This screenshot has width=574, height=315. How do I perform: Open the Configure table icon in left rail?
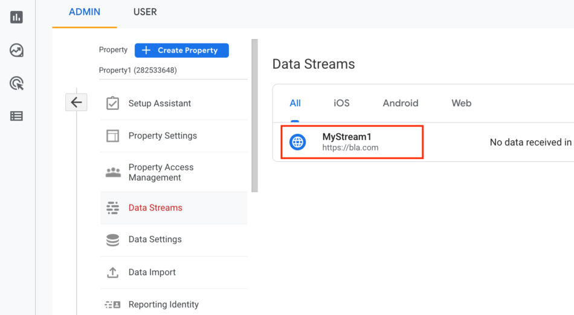coord(16,116)
